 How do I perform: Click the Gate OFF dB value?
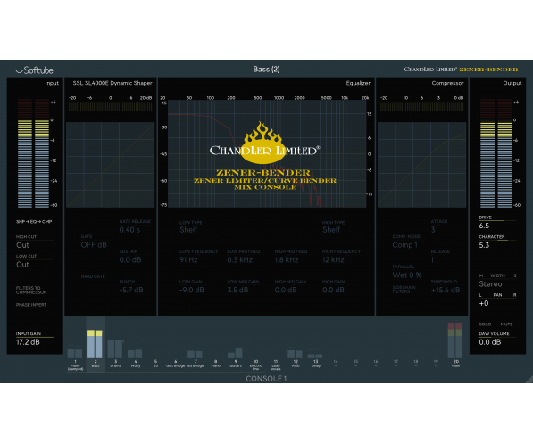coord(94,245)
